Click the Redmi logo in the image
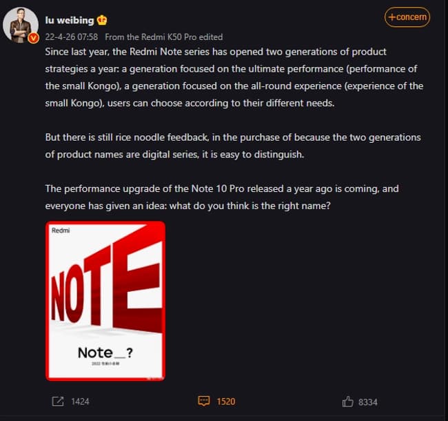Image resolution: width=448 pixels, height=421 pixels. (x=61, y=231)
